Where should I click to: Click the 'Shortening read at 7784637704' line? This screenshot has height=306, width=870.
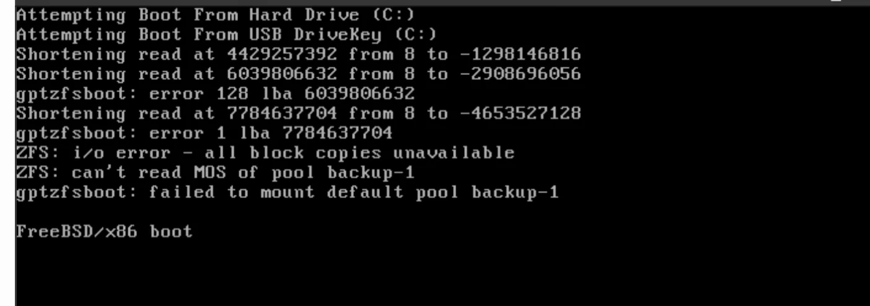pyautogui.click(x=298, y=114)
